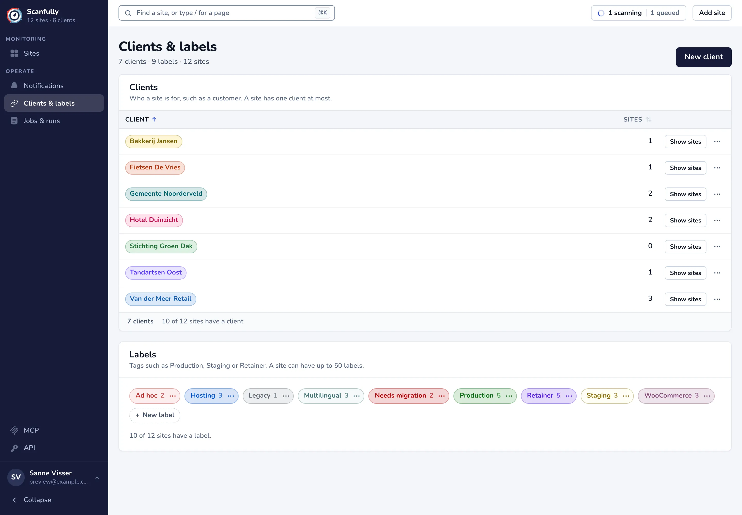Click the scanning and queued status indicator
The width and height of the screenshot is (742, 515).
(638, 13)
